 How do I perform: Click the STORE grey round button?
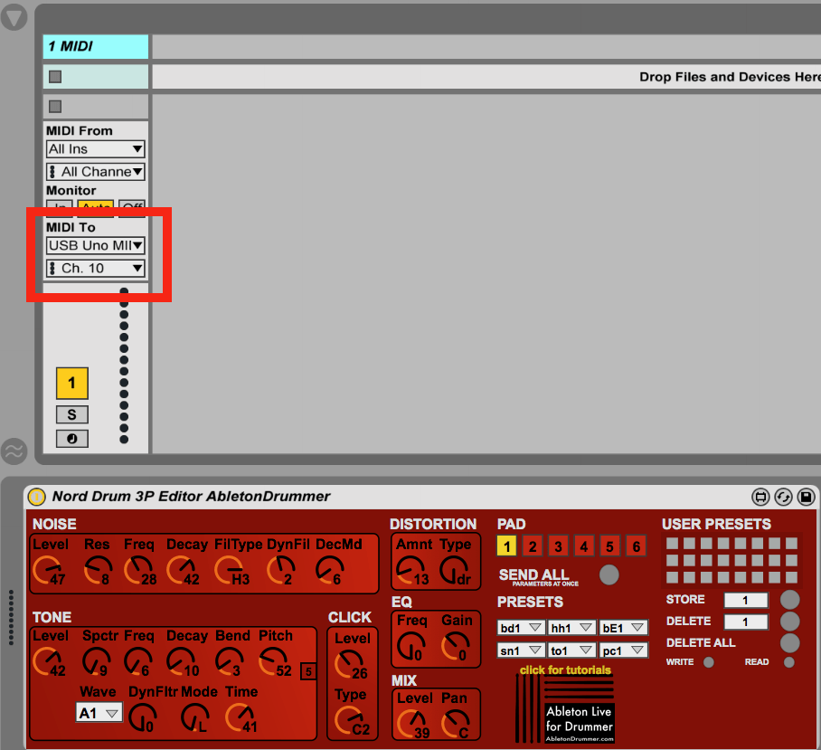[x=789, y=600]
